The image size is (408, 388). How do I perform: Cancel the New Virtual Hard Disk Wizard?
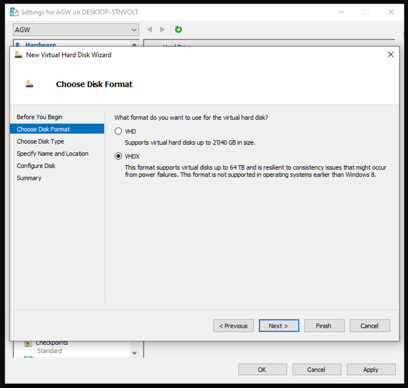(x=370, y=326)
